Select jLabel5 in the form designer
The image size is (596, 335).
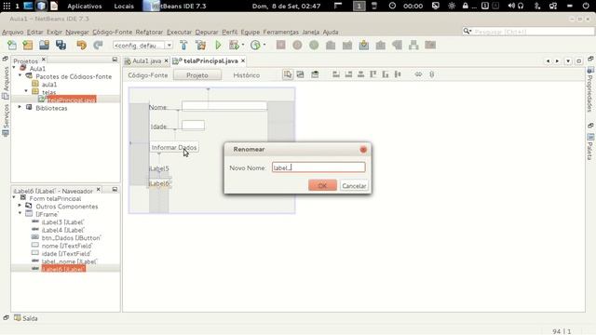click(159, 168)
